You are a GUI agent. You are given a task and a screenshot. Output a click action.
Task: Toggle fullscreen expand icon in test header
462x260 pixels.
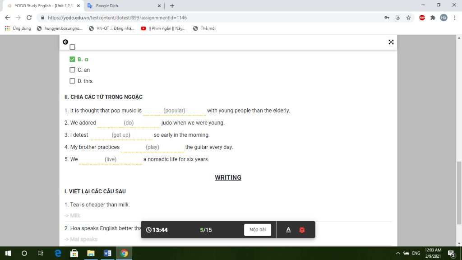pyautogui.click(x=391, y=42)
